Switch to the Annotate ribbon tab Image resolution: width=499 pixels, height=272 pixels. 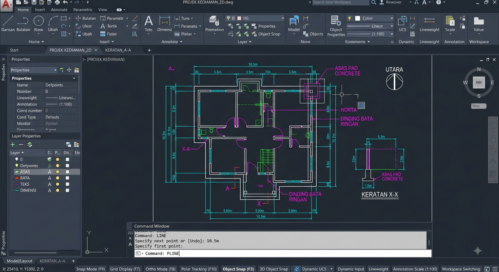tap(59, 10)
